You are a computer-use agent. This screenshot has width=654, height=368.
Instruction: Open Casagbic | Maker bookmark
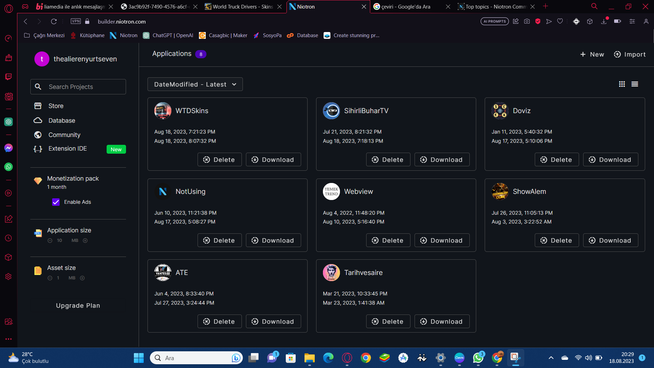[x=223, y=35]
